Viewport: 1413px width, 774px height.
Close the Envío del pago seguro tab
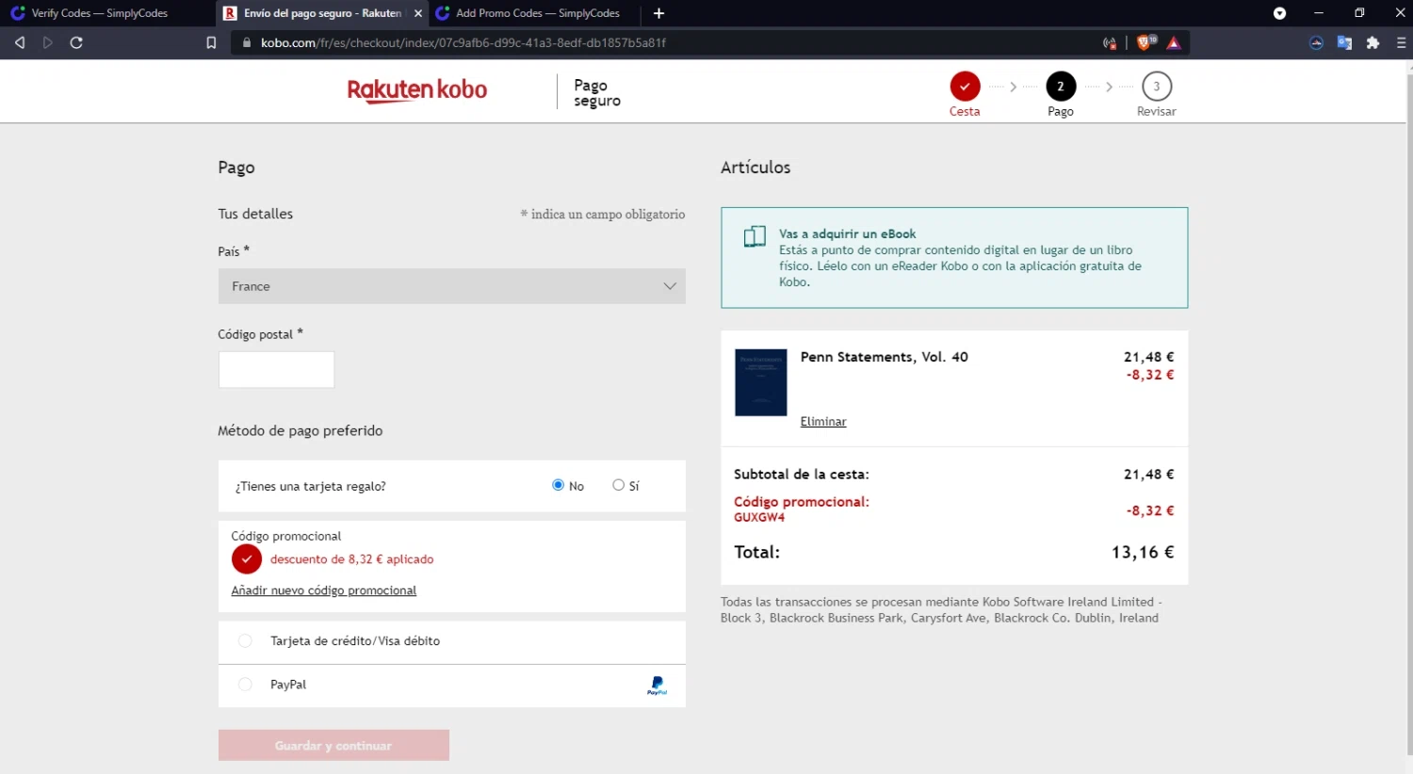tap(417, 13)
